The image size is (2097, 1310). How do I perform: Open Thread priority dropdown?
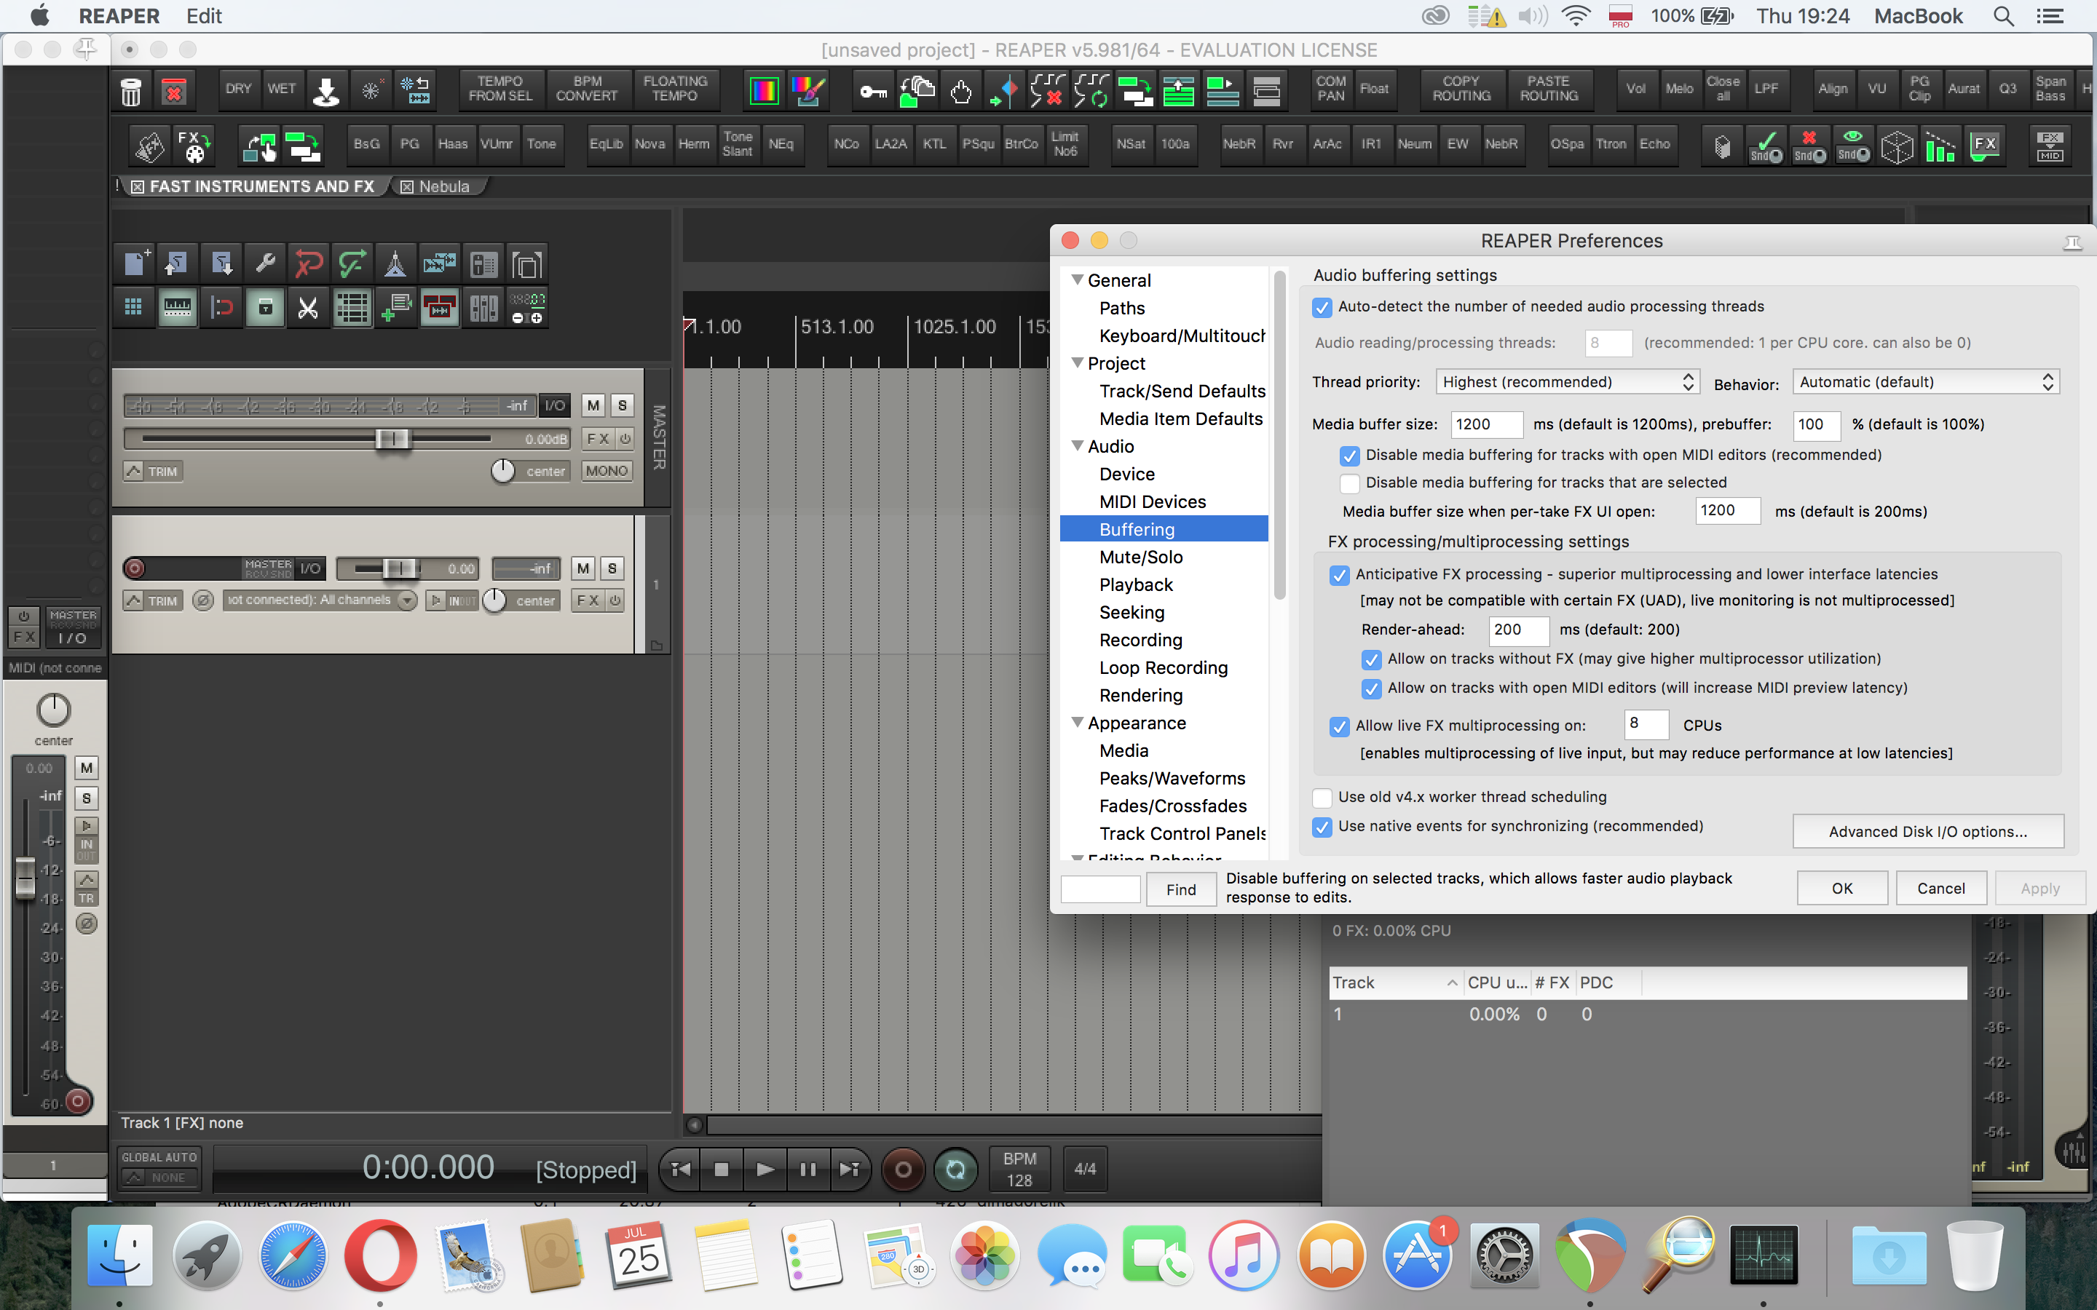(1567, 382)
